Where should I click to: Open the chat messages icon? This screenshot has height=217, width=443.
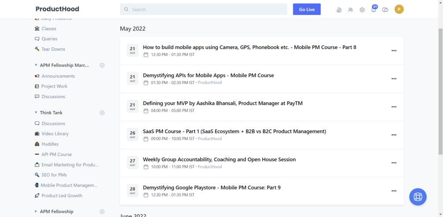[385, 10]
